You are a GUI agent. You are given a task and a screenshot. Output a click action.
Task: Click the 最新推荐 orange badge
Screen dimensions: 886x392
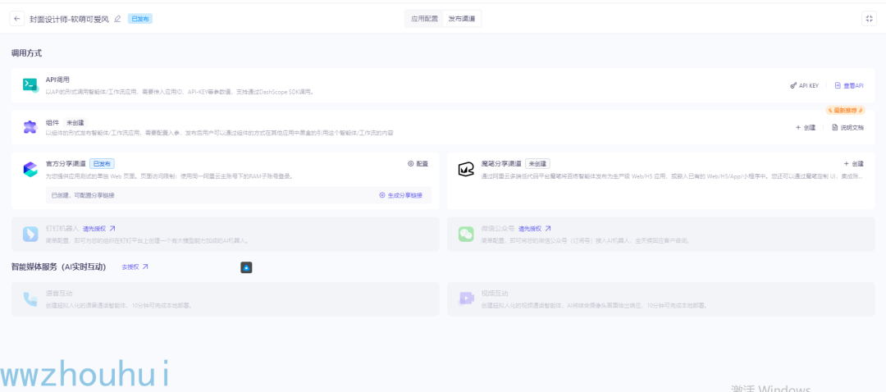[x=845, y=110]
